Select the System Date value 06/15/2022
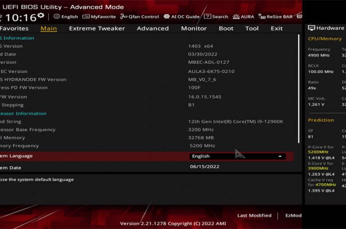Viewport: 346px width, 229px height. [204, 167]
